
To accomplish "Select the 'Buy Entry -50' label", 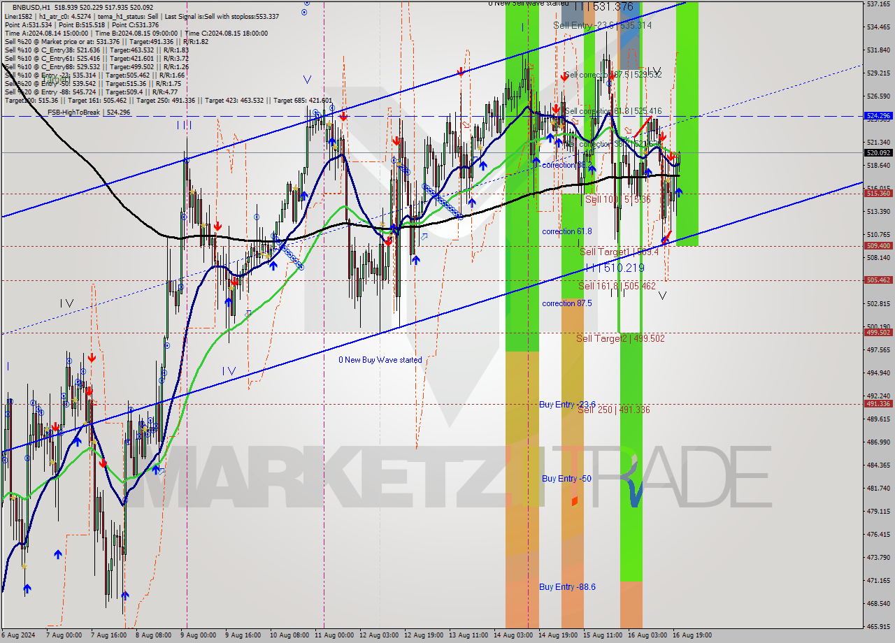I will tap(566, 478).
